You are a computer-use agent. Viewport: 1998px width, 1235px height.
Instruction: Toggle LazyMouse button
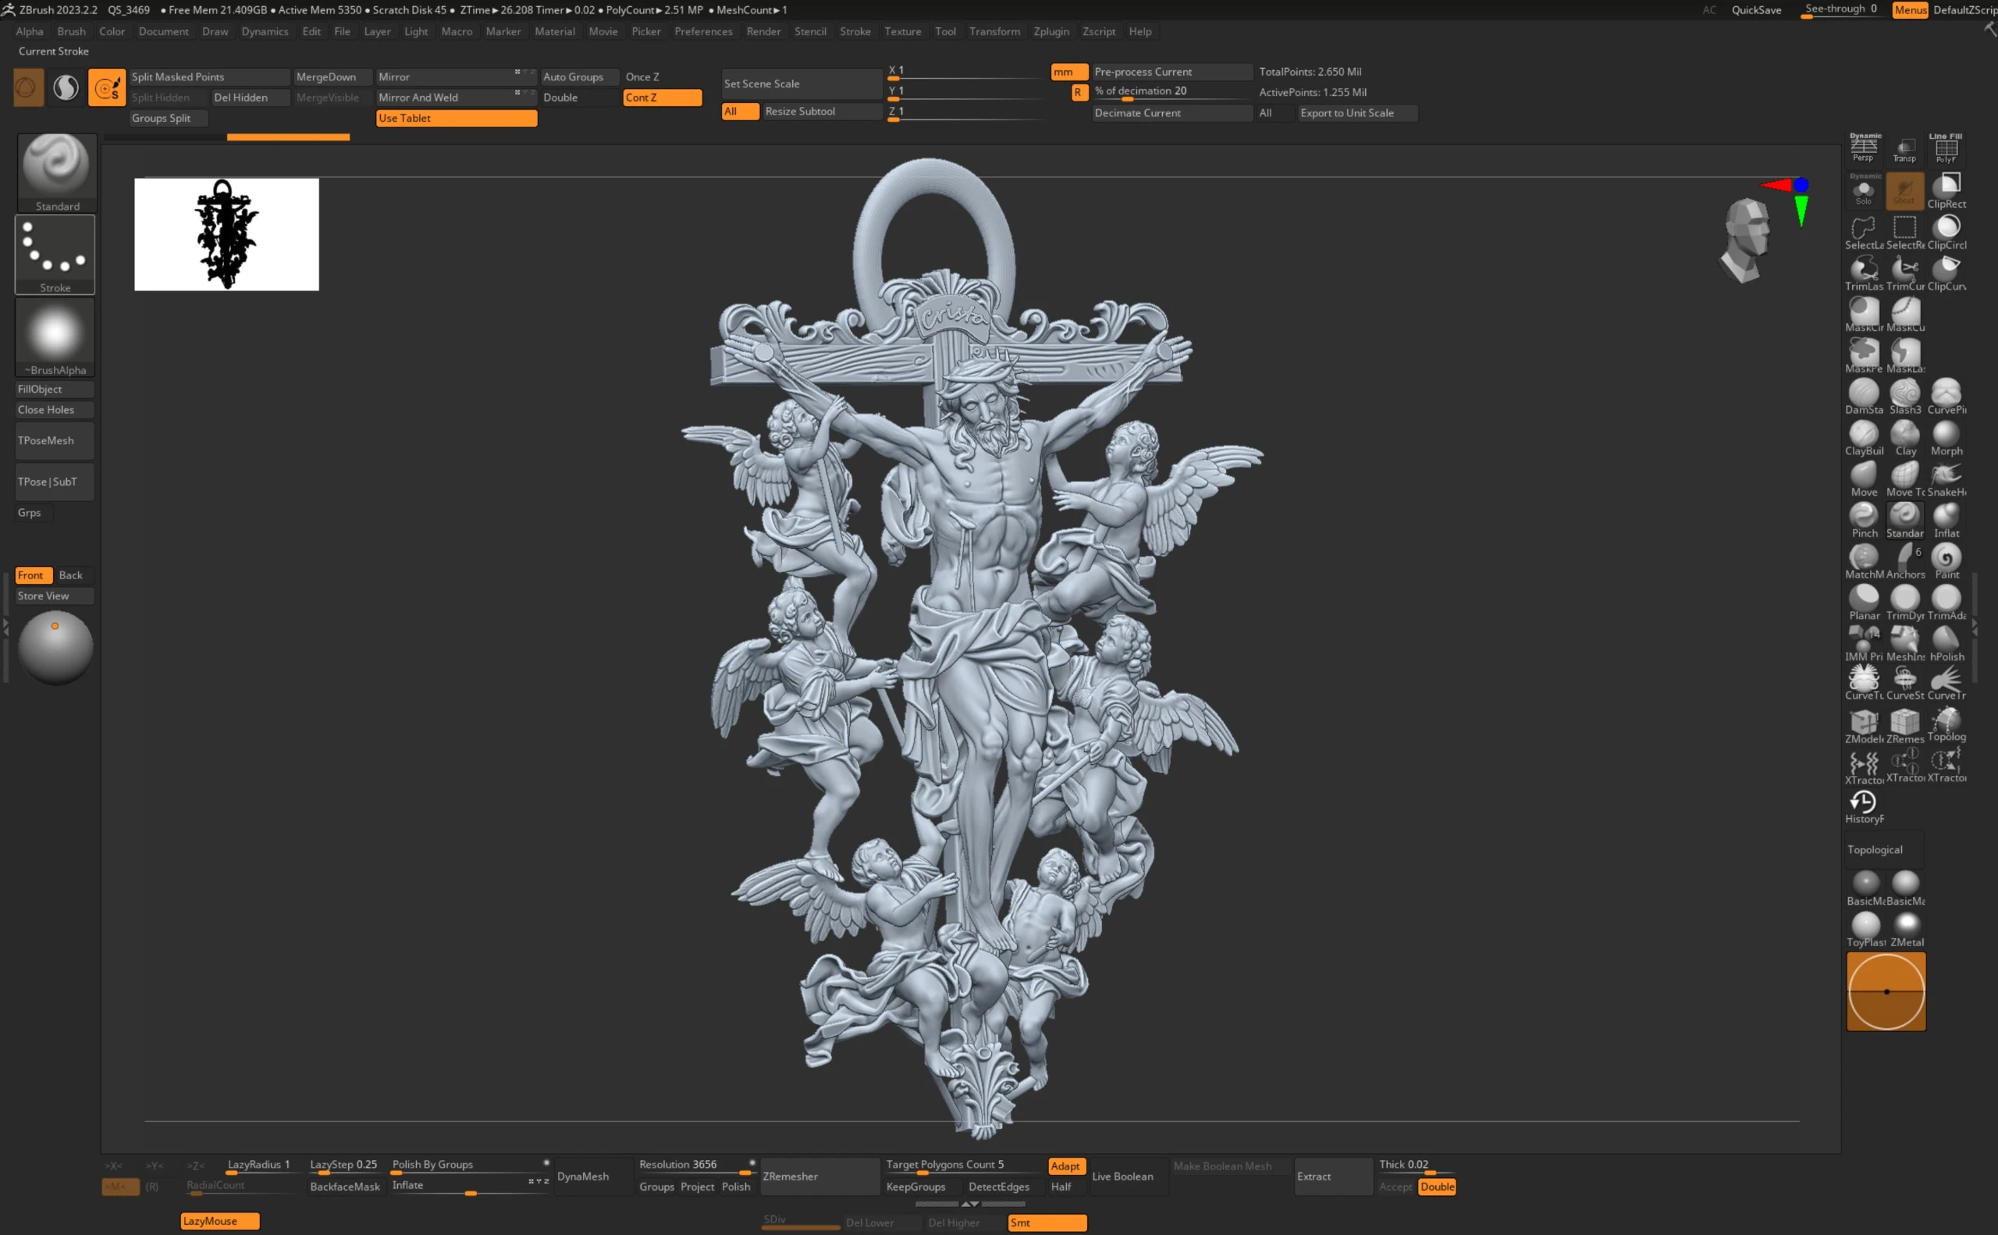[x=219, y=1221]
